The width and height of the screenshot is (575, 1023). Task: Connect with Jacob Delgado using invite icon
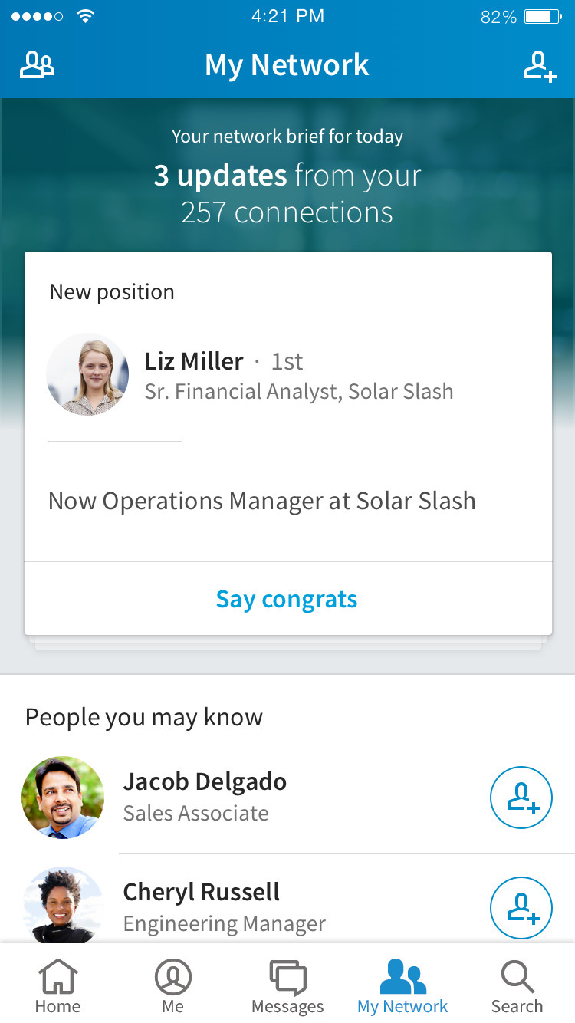click(x=521, y=798)
